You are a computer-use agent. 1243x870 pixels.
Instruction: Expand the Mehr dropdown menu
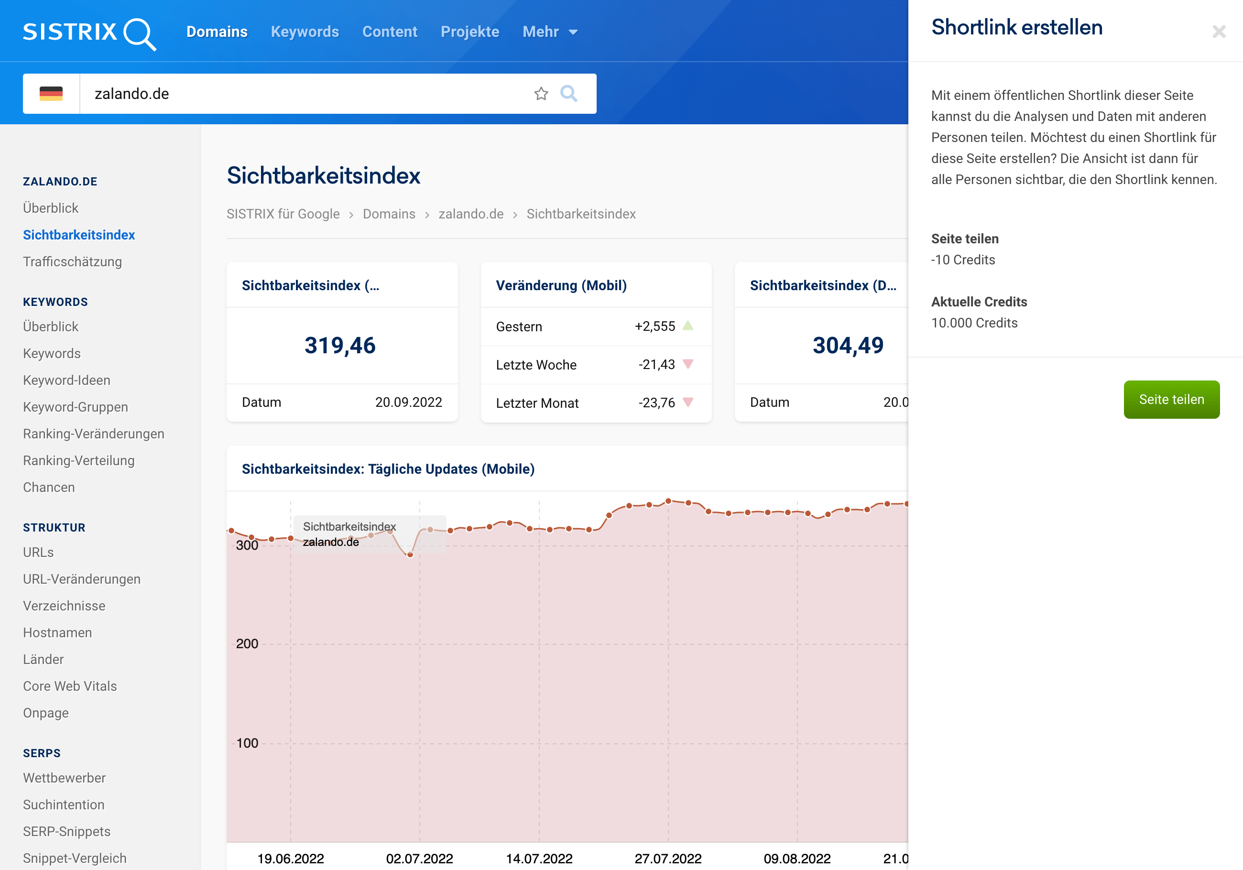[x=550, y=32]
